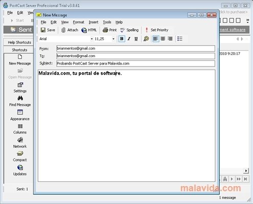Open File menu in PostCast main window
253x204 pixels.
coord(10,13)
